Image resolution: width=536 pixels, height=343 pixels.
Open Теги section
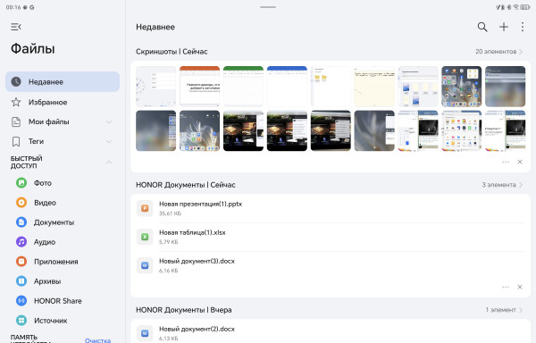tap(37, 141)
